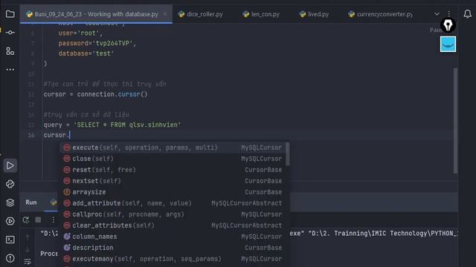This screenshot has height=267, width=476.
Task: Click the blue smiley widget
Action: point(448,44)
